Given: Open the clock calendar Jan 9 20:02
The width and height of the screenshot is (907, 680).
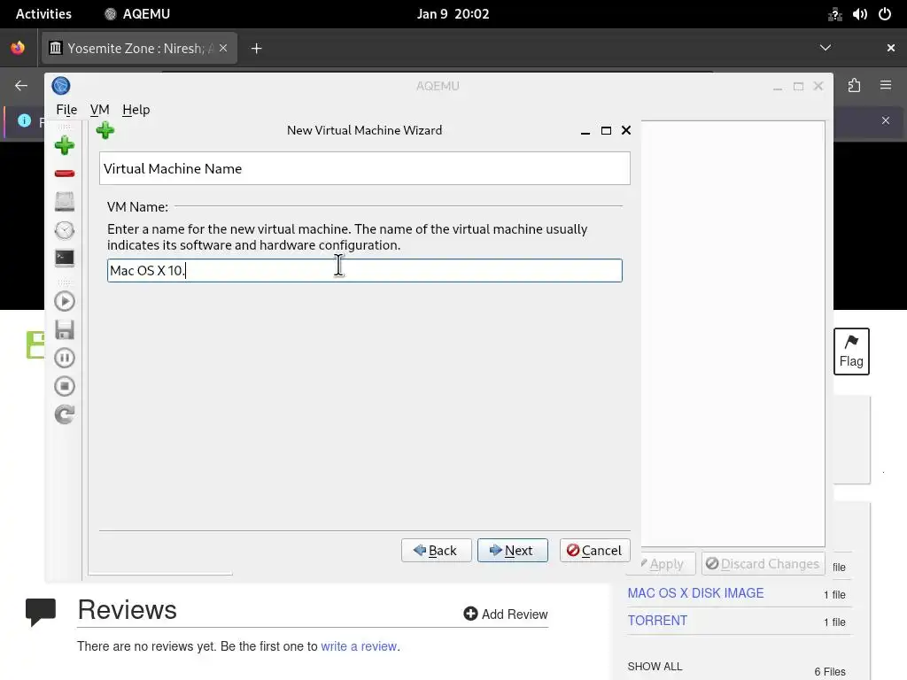Looking at the screenshot, I should point(453,14).
